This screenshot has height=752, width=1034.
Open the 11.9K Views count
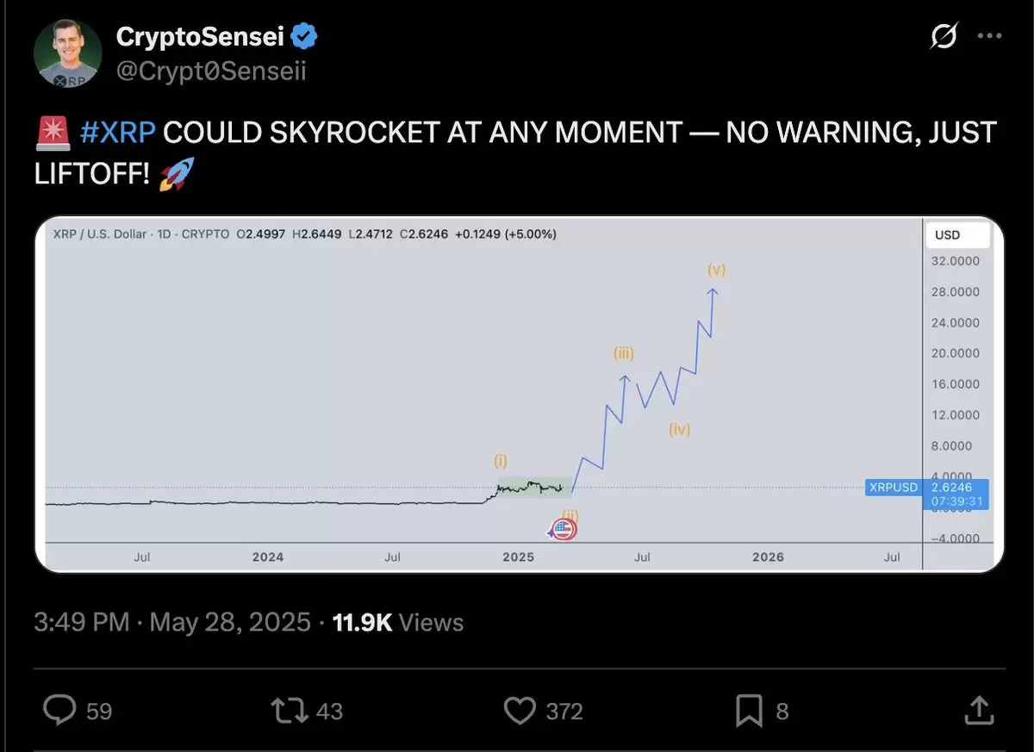pos(398,622)
